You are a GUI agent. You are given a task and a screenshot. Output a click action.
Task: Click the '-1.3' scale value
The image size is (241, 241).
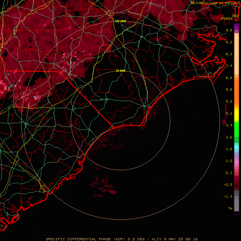point(228,197)
